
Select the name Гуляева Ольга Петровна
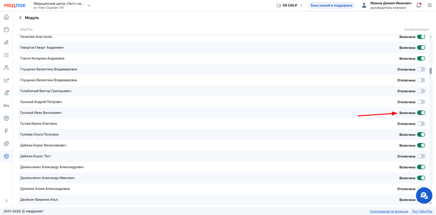(39, 134)
